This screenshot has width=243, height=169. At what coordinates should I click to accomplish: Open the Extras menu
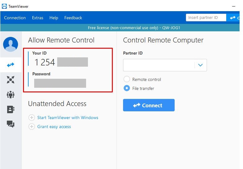click(38, 18)
